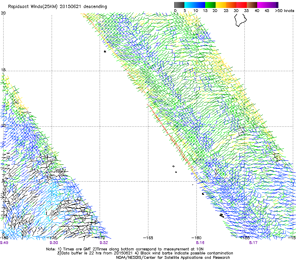This screenshot has width=296, height=260.
Task: Click the '9:52' swath time label
Action: [x=104, y=243]
